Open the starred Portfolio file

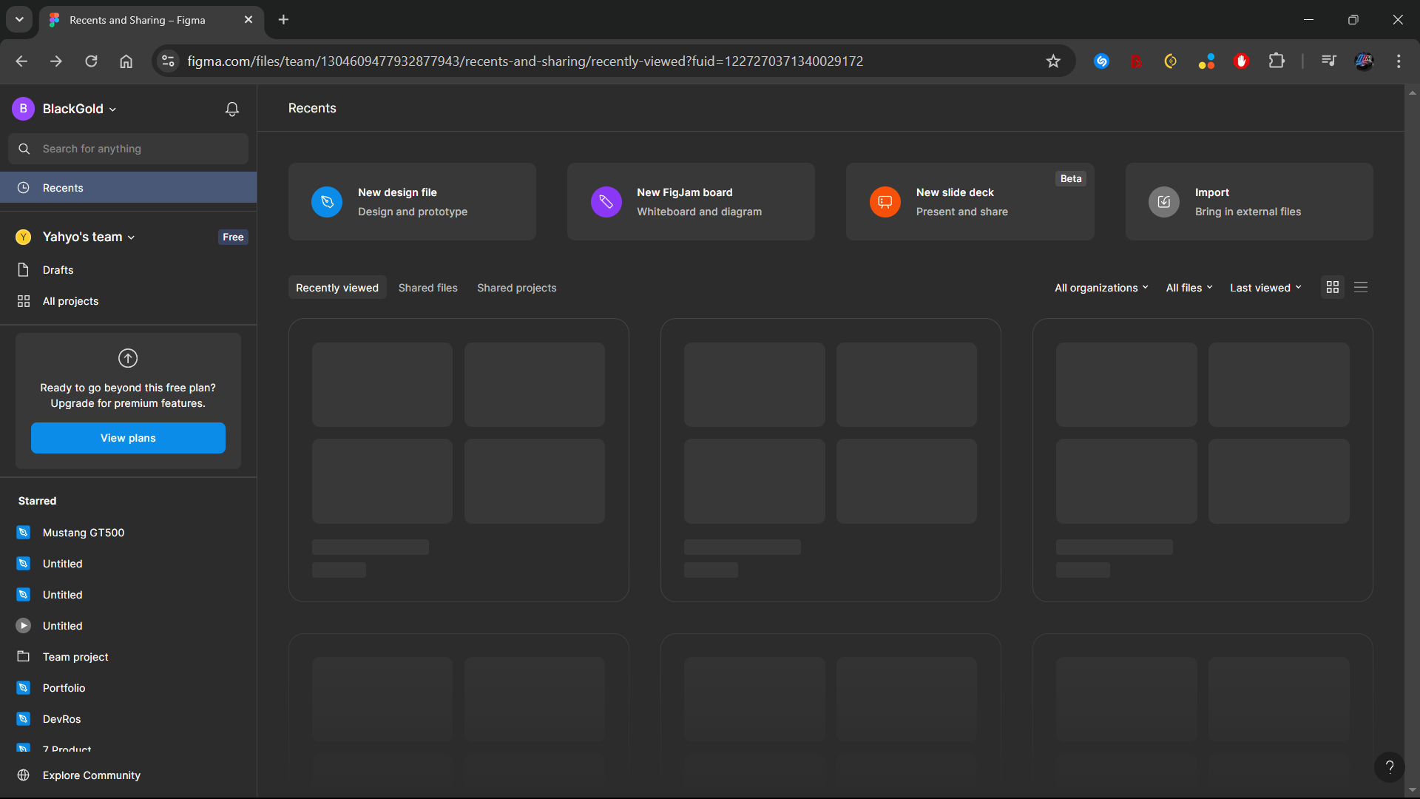(128, 688)
